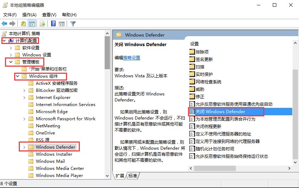Screen dimensions: 299x188
Task: Select Microsoft Edge in the tree
Action: click(51, 112)
